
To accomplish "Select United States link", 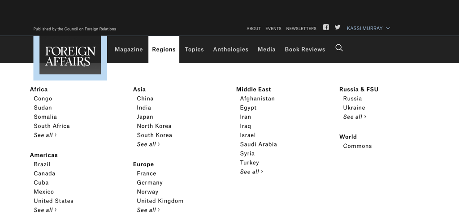I will (54, 201).
